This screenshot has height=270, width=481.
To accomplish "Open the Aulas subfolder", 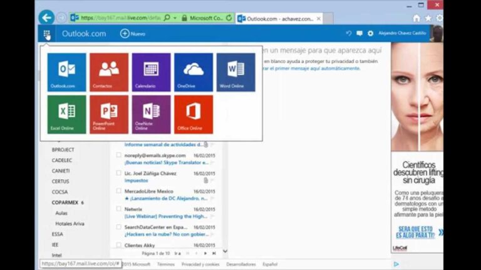I will pos(61,213).
